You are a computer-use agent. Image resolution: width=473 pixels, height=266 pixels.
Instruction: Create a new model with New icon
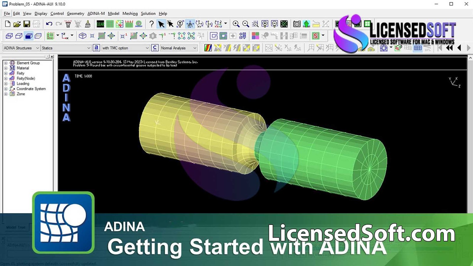(x=8, y=24)
